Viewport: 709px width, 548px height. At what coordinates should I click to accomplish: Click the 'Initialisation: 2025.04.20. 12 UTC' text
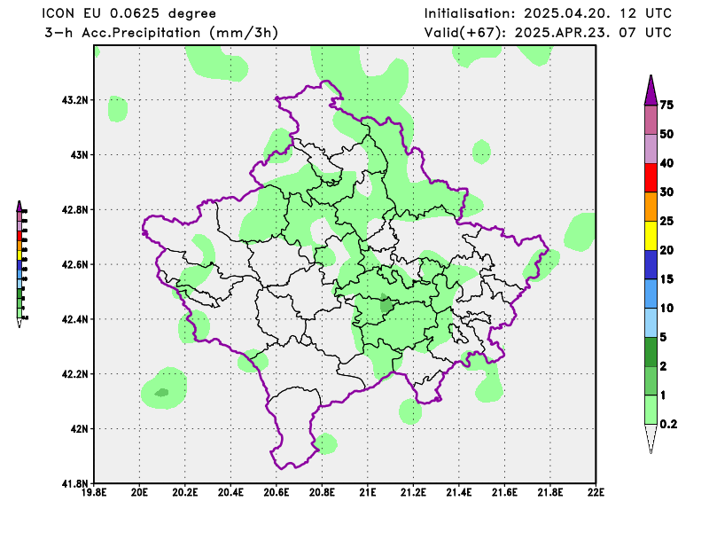point(548,13)
